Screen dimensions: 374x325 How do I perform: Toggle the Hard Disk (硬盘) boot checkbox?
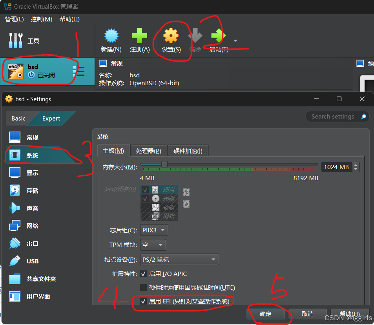(145, 190)
